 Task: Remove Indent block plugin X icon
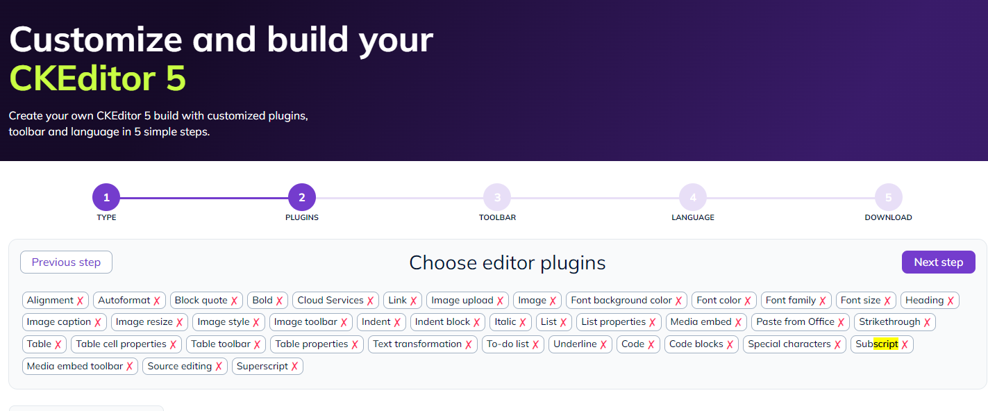(x=477, y=322)
